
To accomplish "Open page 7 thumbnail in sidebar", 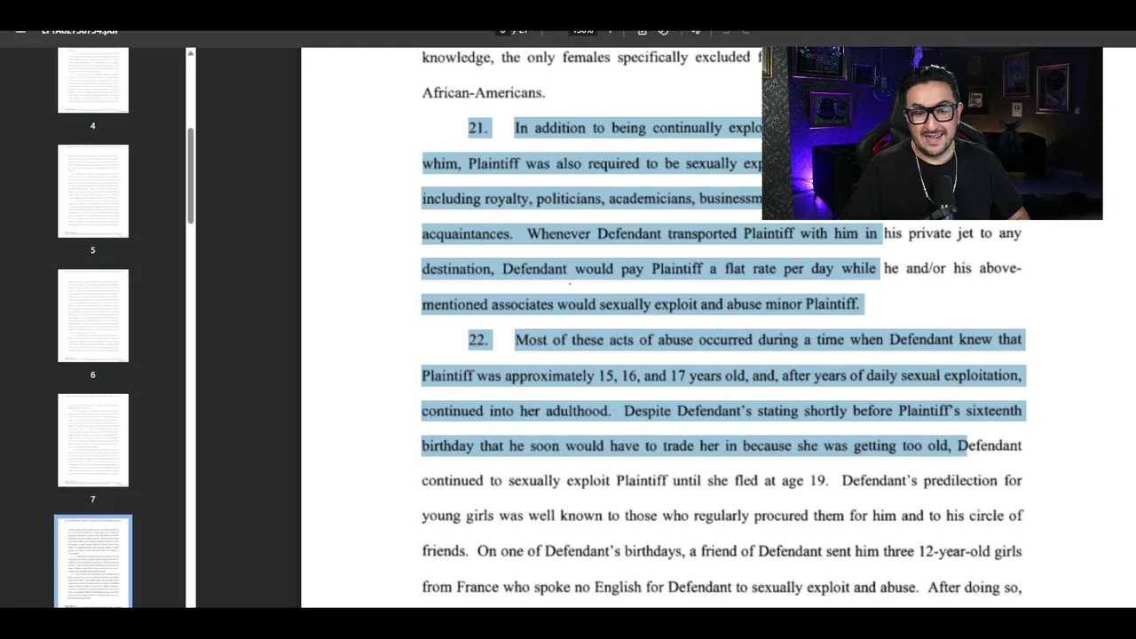I will click(93, 440).
